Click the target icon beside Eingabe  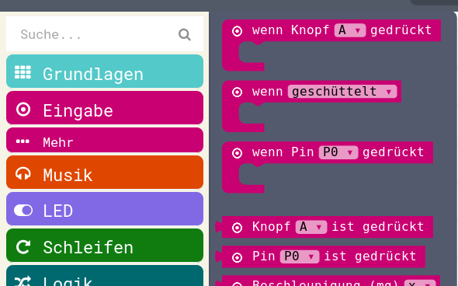tap(23, 110)
